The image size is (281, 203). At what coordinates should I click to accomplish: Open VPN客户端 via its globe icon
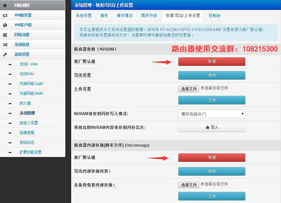[5, 25]
